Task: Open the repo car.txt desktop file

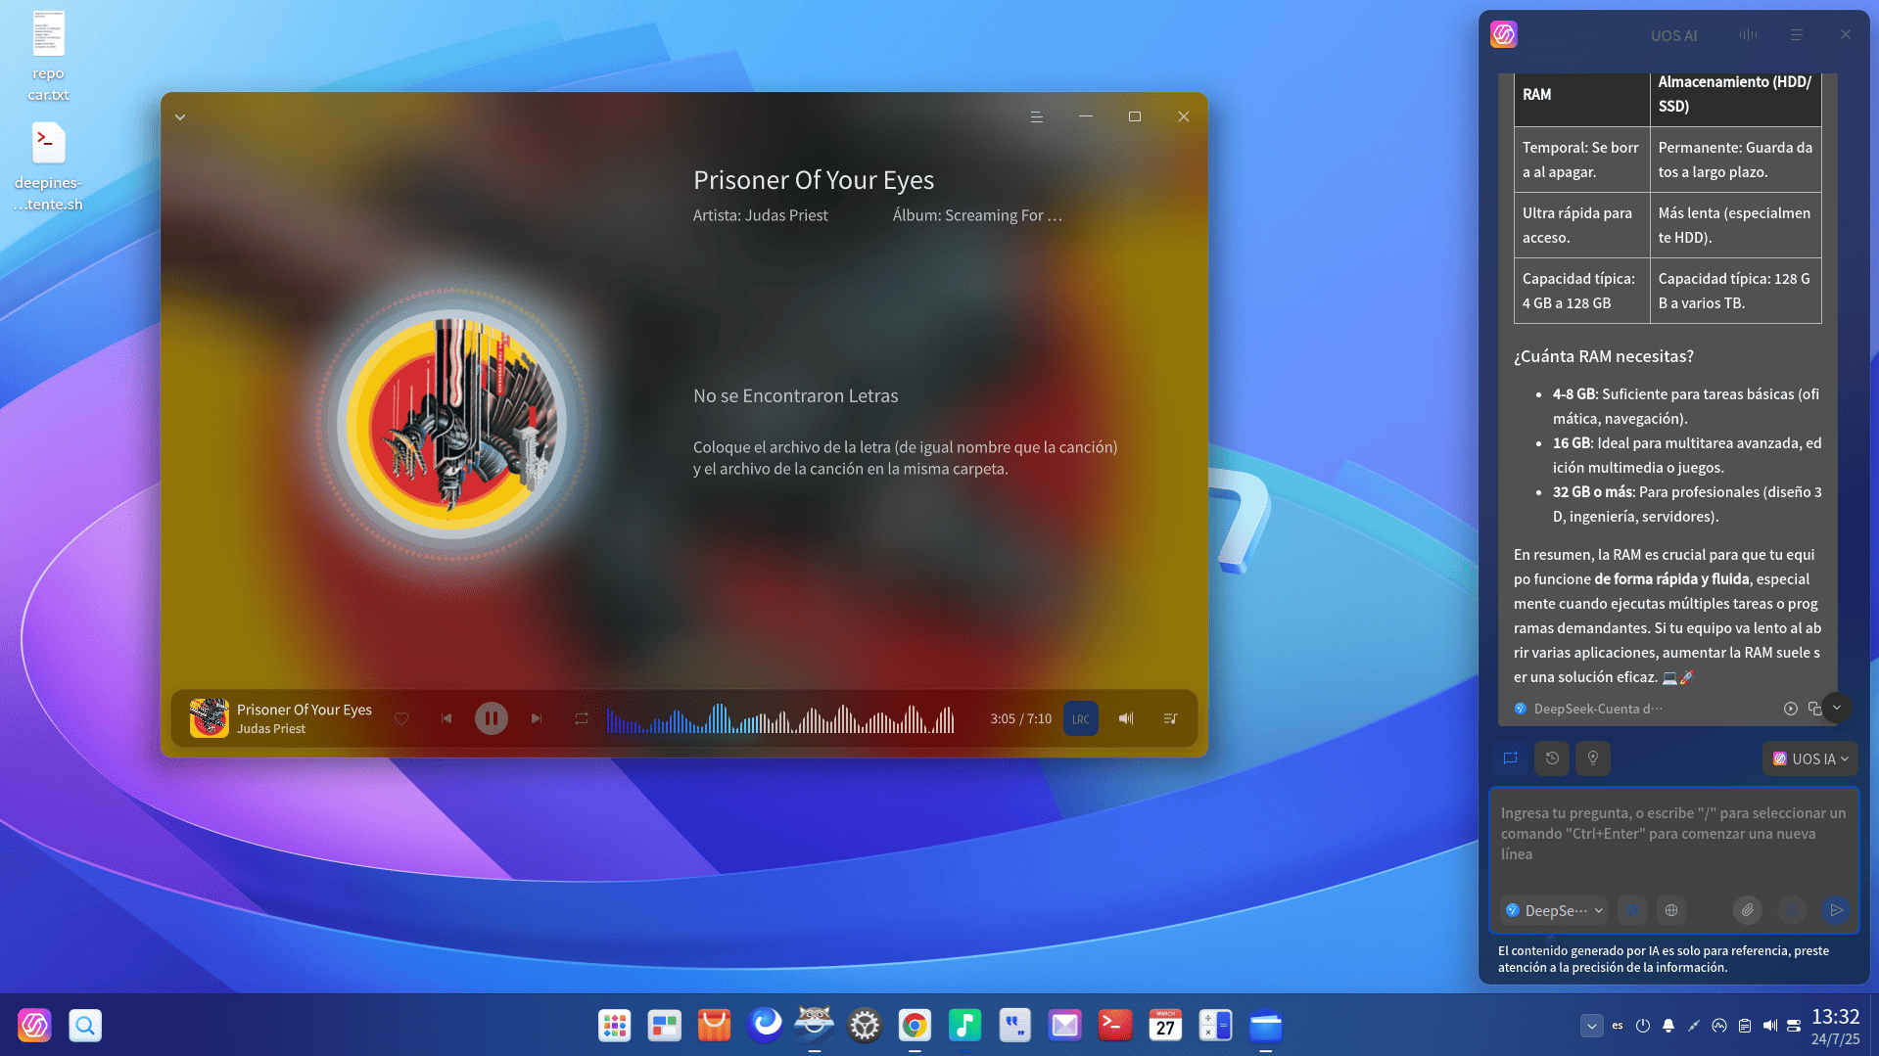Action: pyautogui.click(x=48, y=55)
